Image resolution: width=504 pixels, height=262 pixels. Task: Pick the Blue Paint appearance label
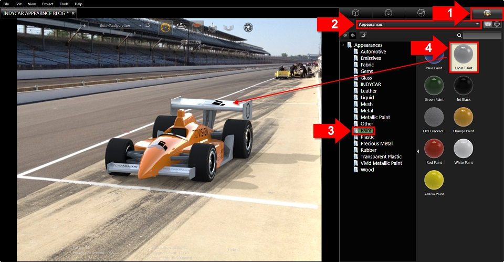434,68
